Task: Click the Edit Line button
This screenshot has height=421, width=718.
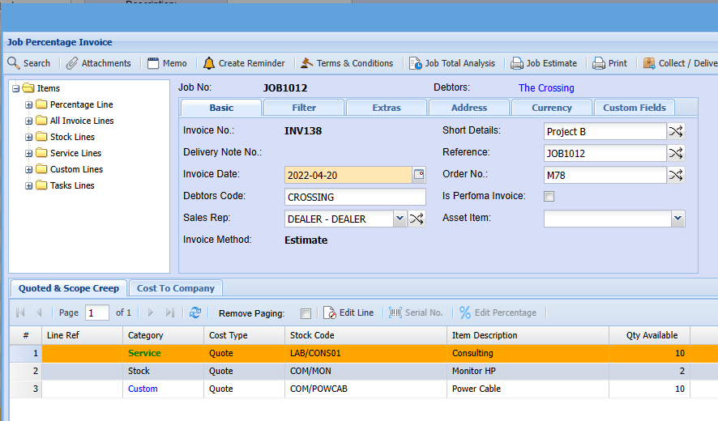Action: pyautogui.click(x=348, y=313)
